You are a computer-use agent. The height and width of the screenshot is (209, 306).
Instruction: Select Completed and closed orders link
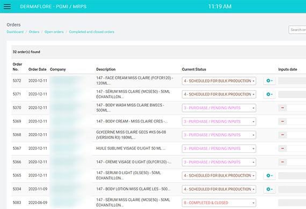pos(91,32)
